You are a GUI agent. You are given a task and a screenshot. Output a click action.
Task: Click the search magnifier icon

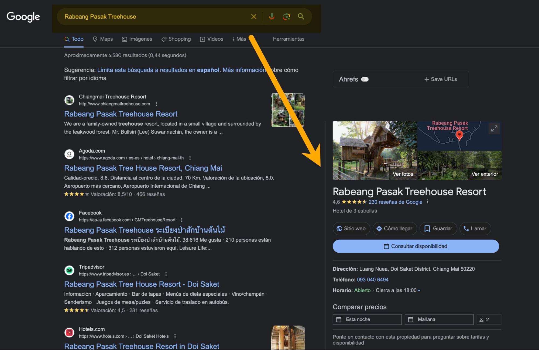point(301,16)
